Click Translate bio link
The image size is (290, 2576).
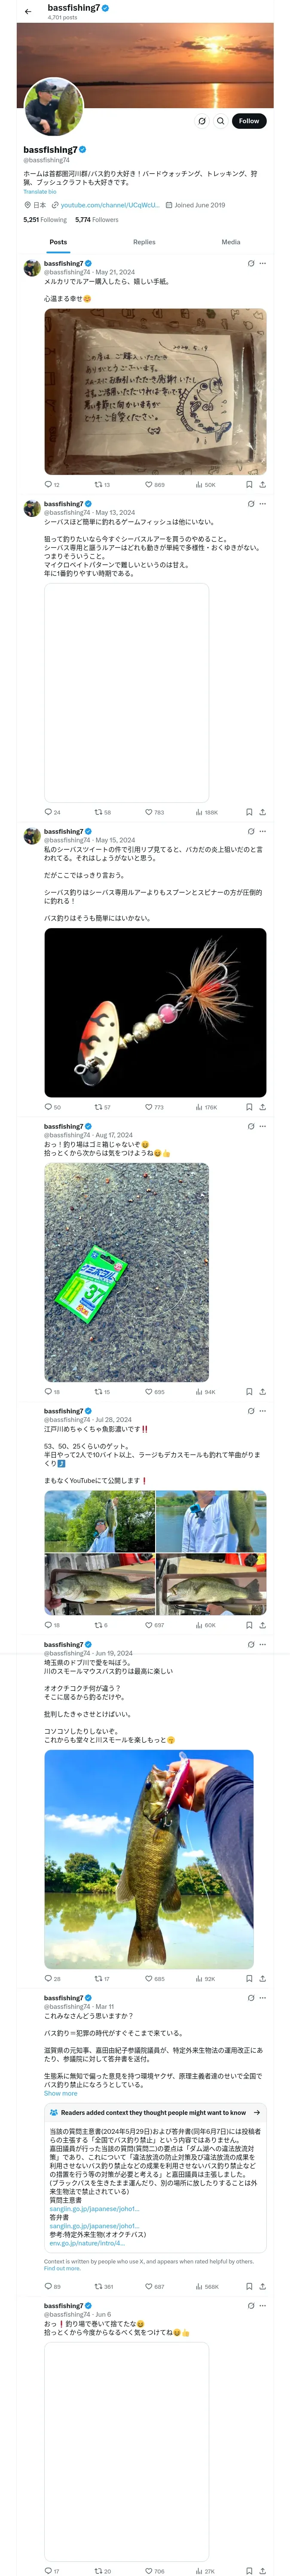click(40, 192)
